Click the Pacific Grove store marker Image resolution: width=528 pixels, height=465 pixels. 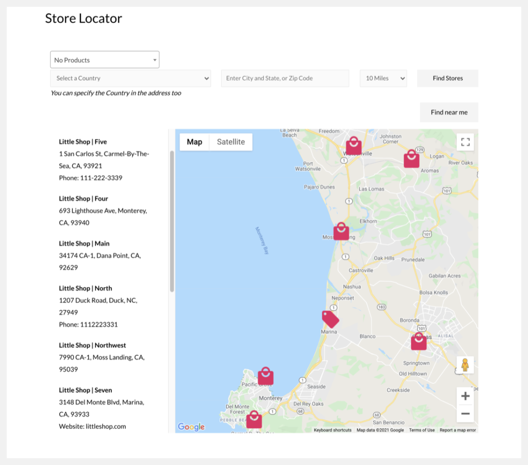pos(266,376)
